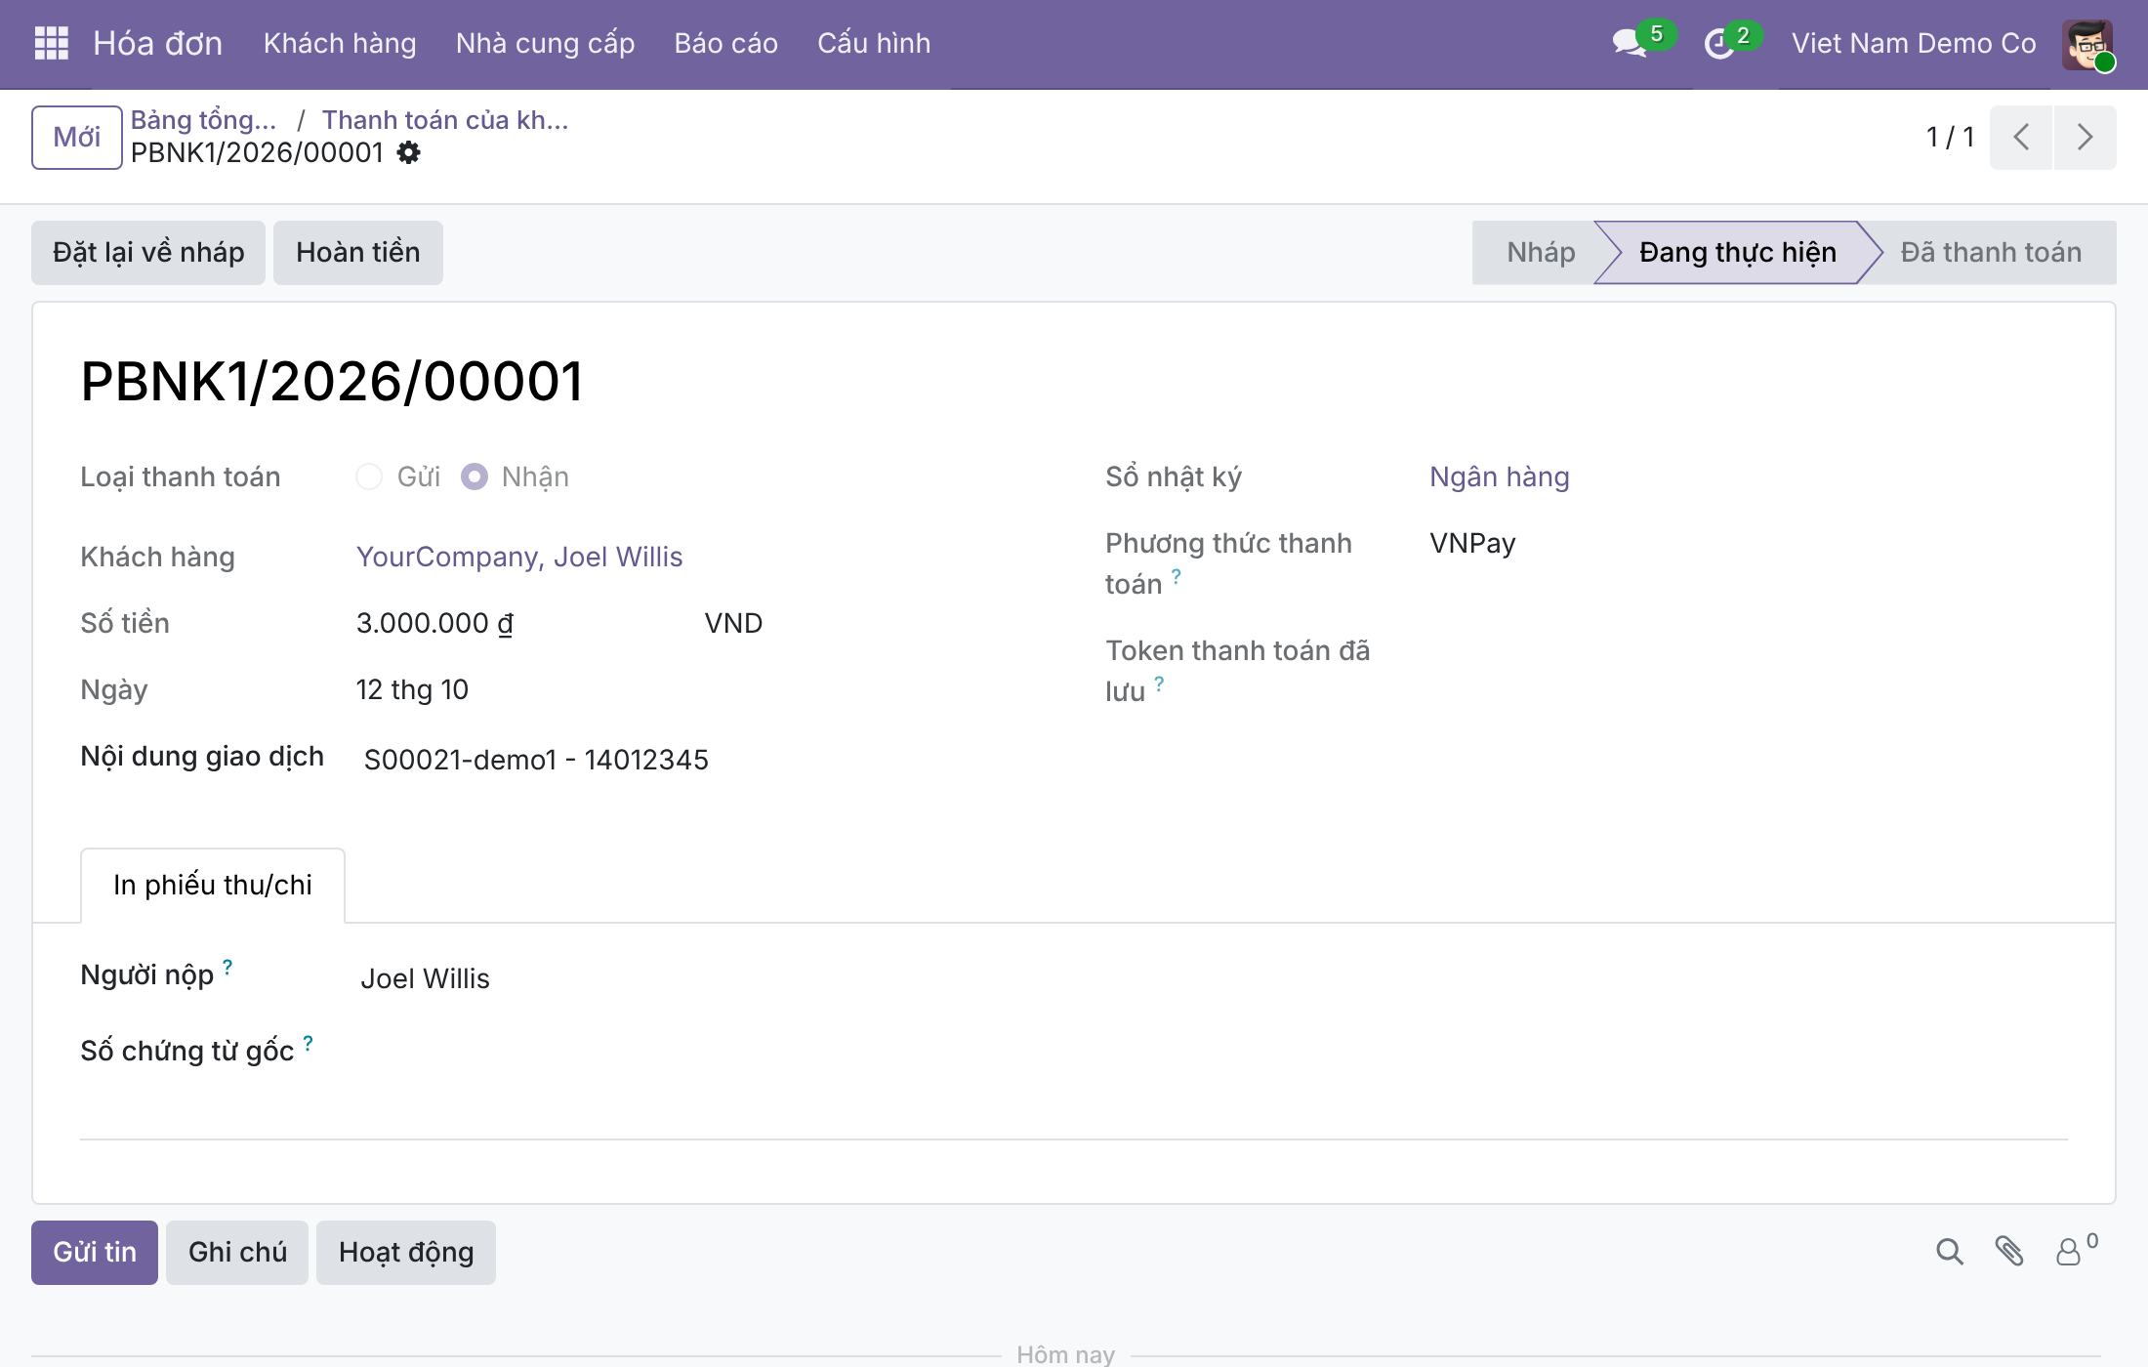
Task: Click Viet Nam Demo Co company switcher
Action: click(x=1914, y=43)
